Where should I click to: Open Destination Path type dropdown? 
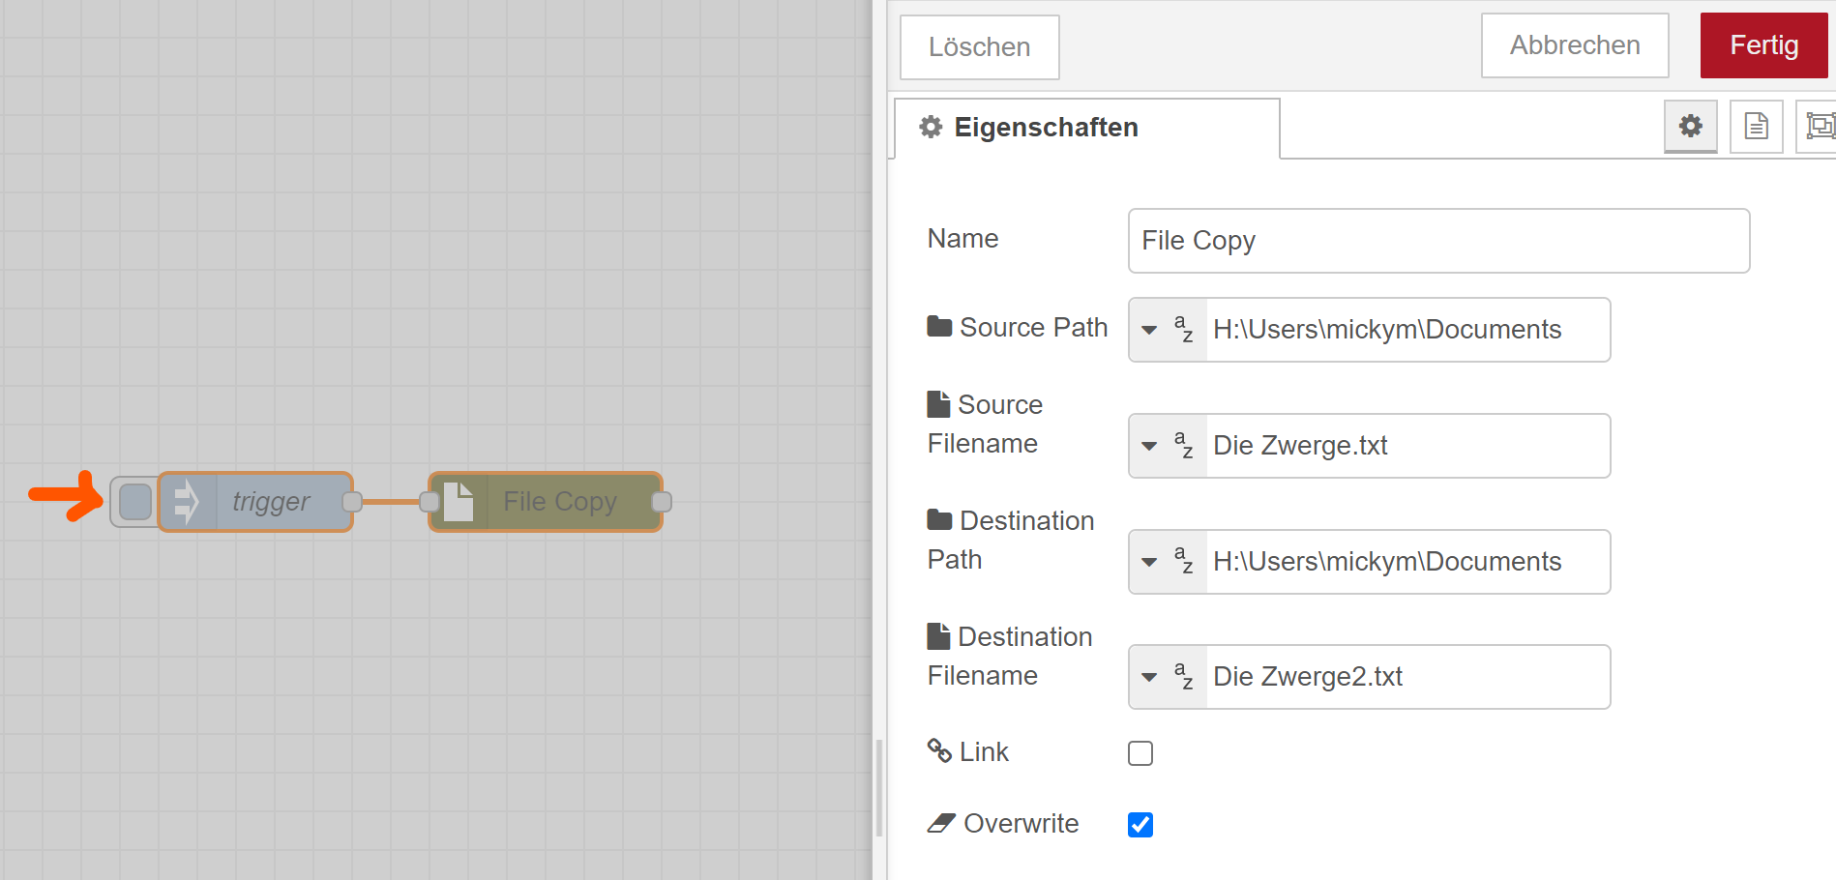pos(1167,562)
